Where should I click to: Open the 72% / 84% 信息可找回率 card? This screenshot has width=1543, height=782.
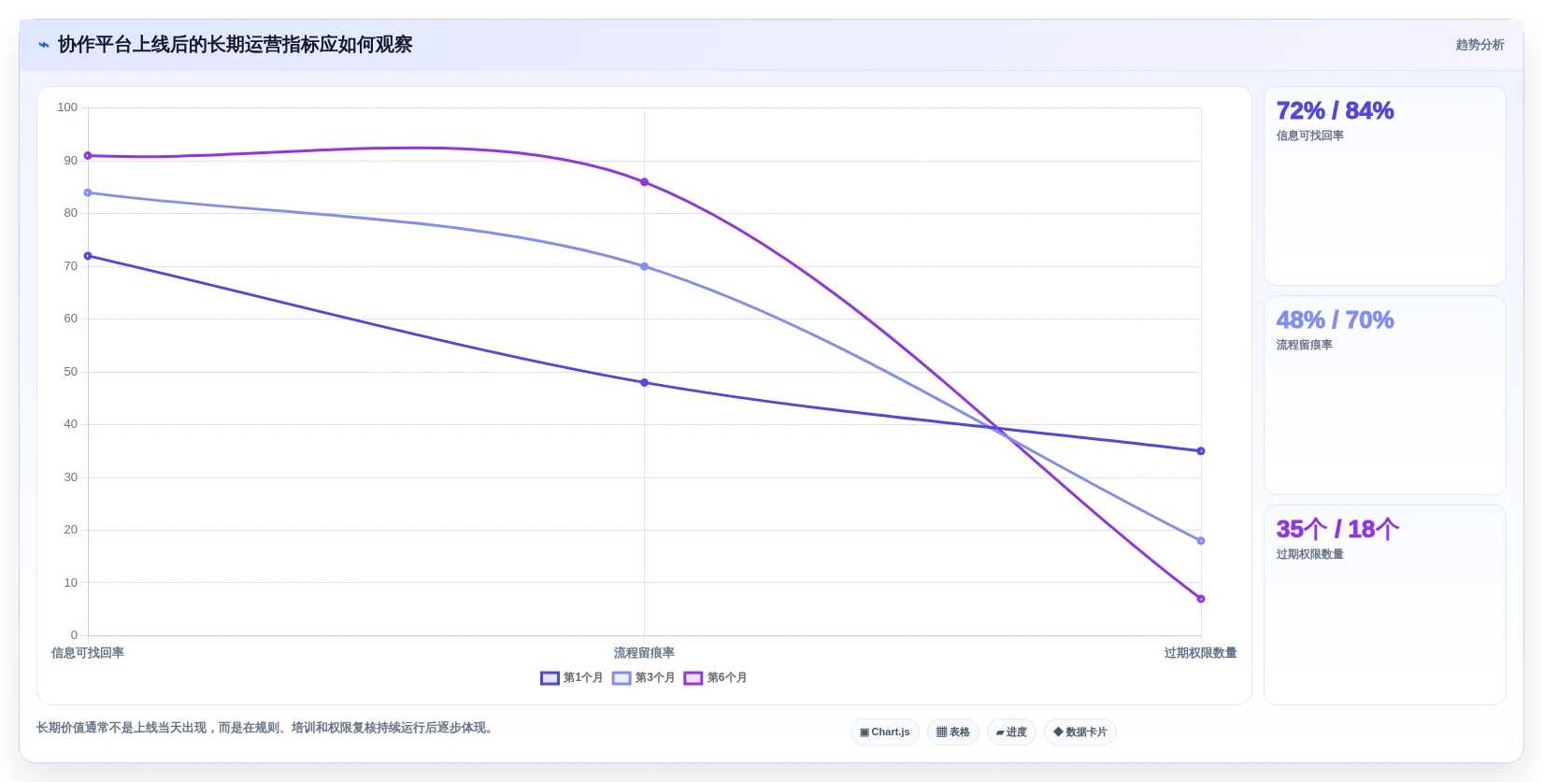click(1384, 186)
